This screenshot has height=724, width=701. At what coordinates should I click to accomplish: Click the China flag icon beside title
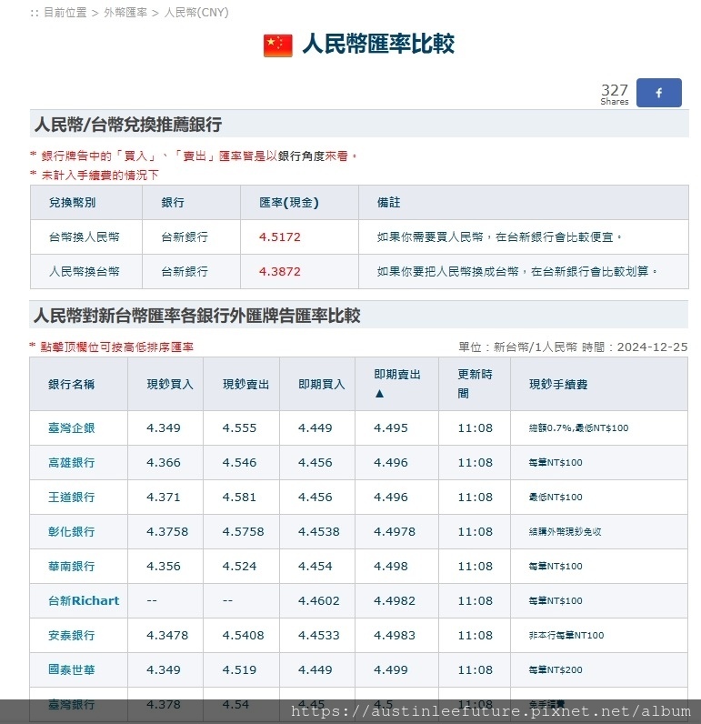(x=278, y=45)
